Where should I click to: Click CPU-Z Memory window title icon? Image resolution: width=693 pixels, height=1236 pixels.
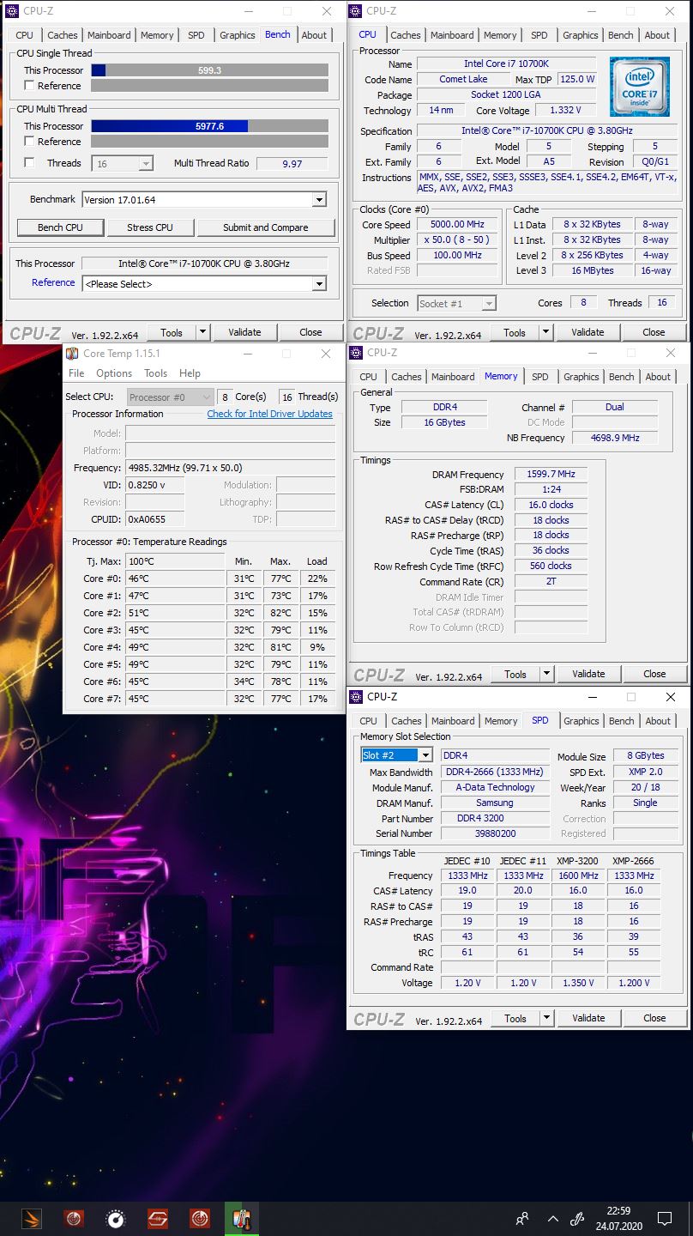pyautogui.click(x=357, y=353)
